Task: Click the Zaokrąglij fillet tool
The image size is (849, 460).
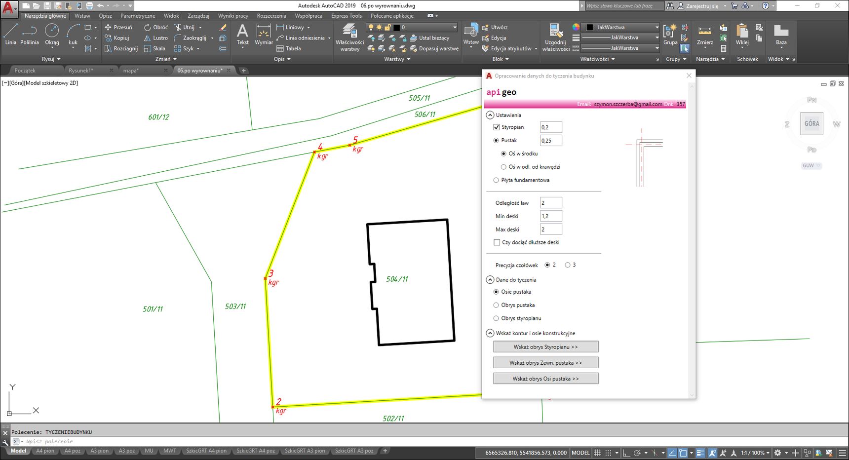Action: 191,38
